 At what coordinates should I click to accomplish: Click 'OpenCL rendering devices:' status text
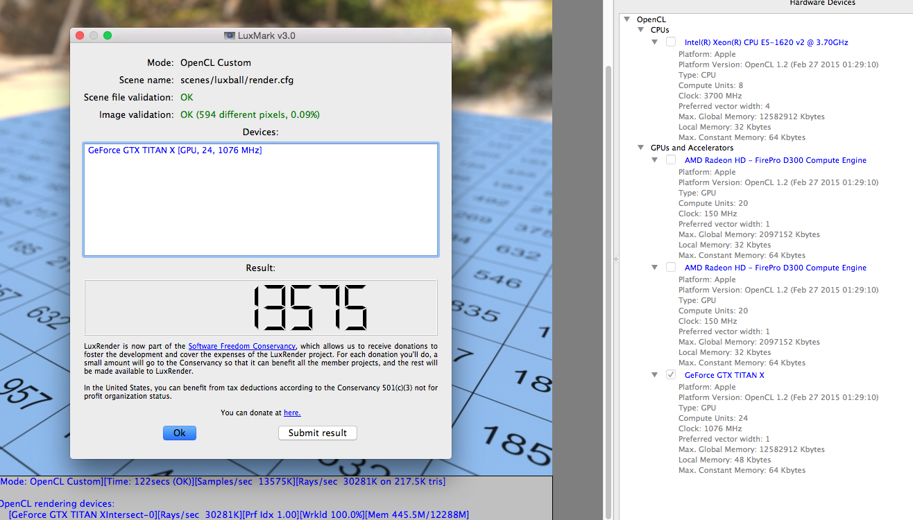(x=58, y=503)
